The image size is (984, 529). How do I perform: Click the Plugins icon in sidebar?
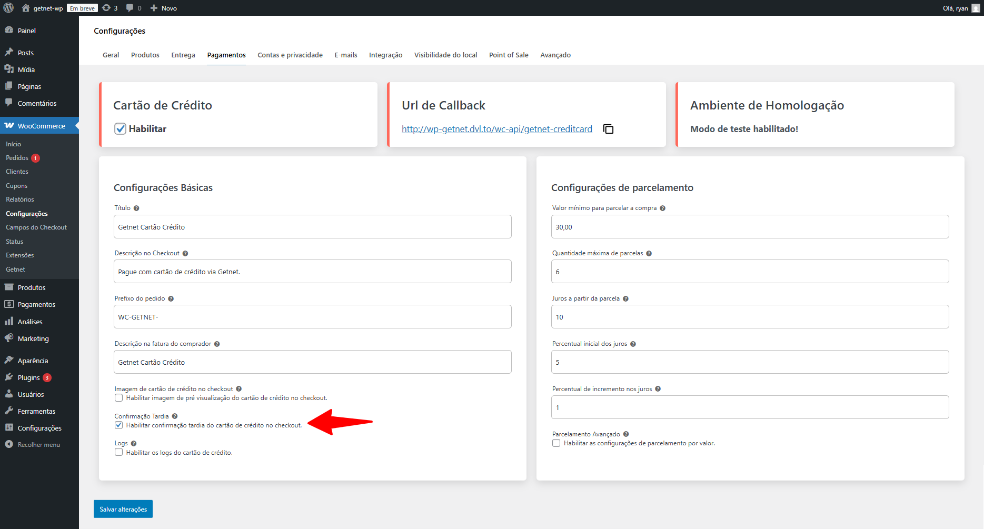pyautogui.click(x=9, y=377)
